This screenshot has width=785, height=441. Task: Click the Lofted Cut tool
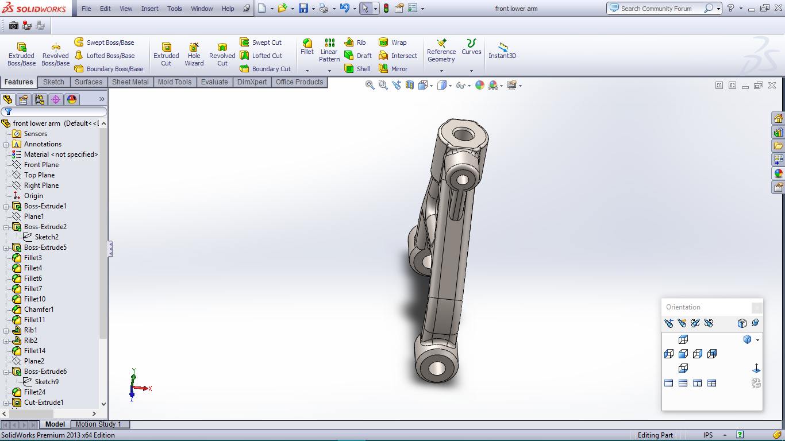261,56
